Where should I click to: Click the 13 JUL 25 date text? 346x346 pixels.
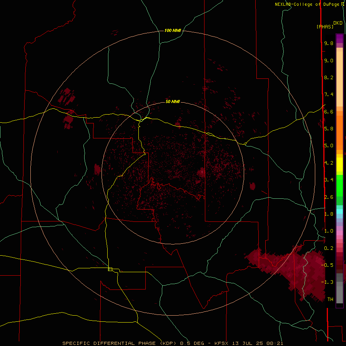click(247, 343)
